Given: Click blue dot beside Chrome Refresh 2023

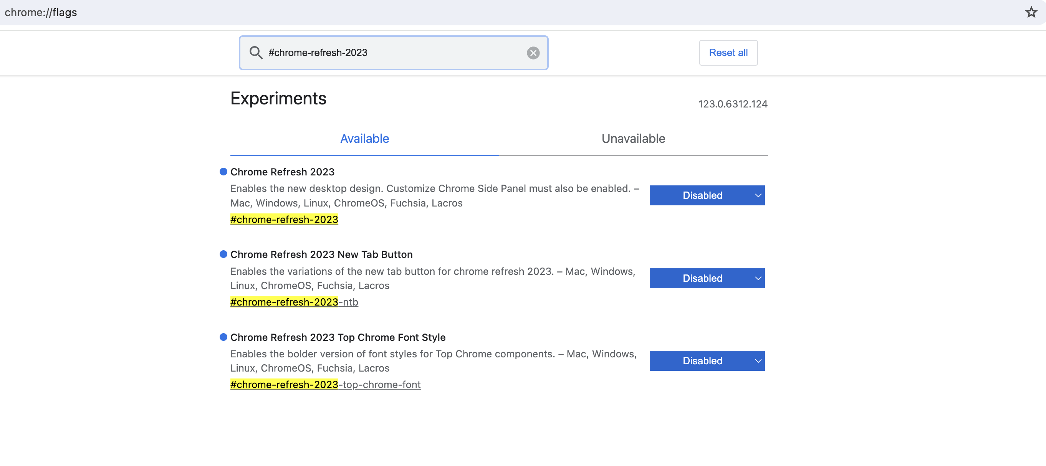Looking at the screenshot, I should (223, 172).
